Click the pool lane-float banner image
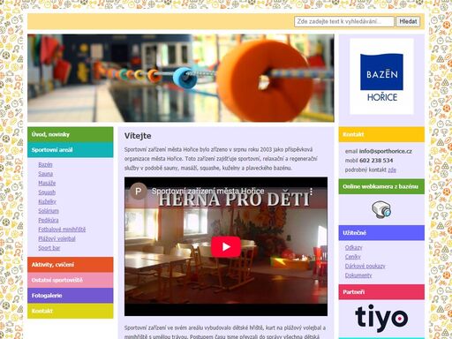Screen dimensions: 452x339 coord(181,78)
